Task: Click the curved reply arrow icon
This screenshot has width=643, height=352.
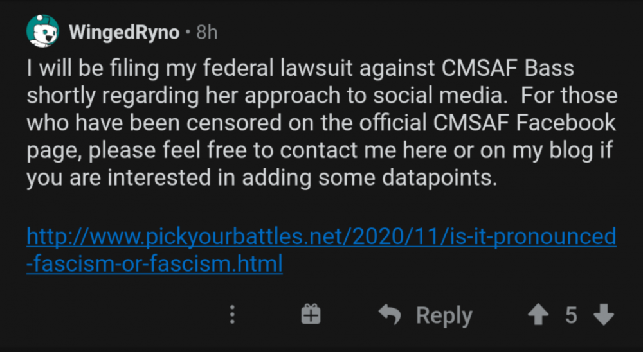Action: (x=390, y=315)
